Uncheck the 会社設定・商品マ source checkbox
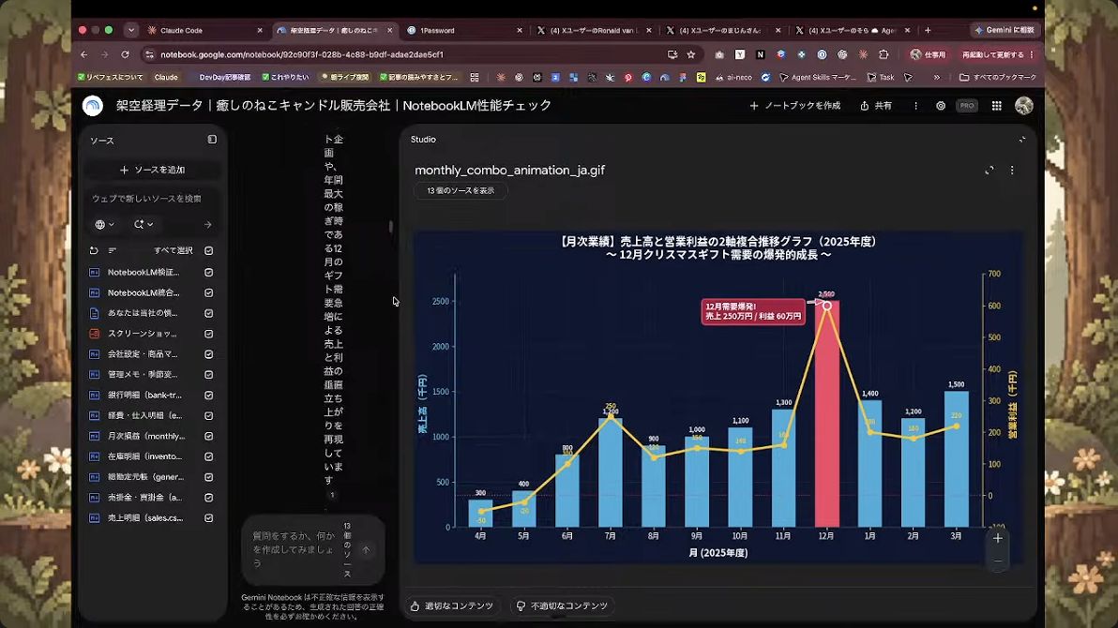This screenshot has height=628, width=1118. pyautogui.click(x=209, y=354)
